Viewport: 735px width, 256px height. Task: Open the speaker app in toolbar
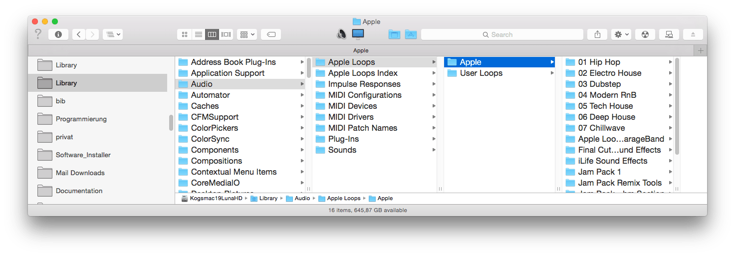click(342, 34)
